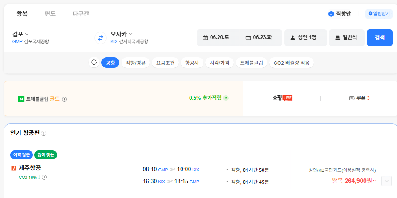Click the 쇼핑 LIVE logo
397x198 pixels.
pos(283,98)
